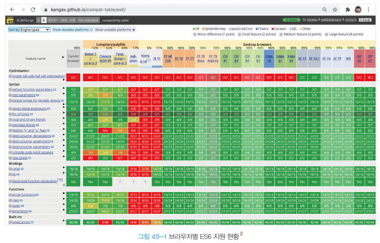Select the ES 6 tab
Image resolution: width=380 pixels, height=243 pixels.
point(43,20)
